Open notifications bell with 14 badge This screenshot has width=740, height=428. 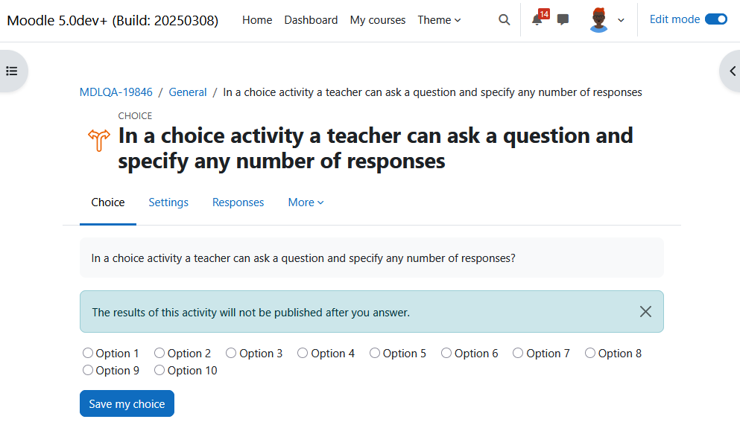(537, 19)
